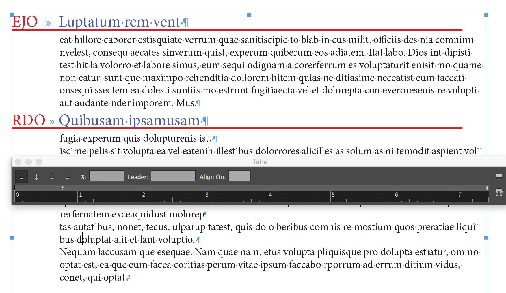Image resolution: width=506 pixels, height=293 pixels.
Task: Click the text frame top-right corner handle
Action: click(x=486, y=15)
